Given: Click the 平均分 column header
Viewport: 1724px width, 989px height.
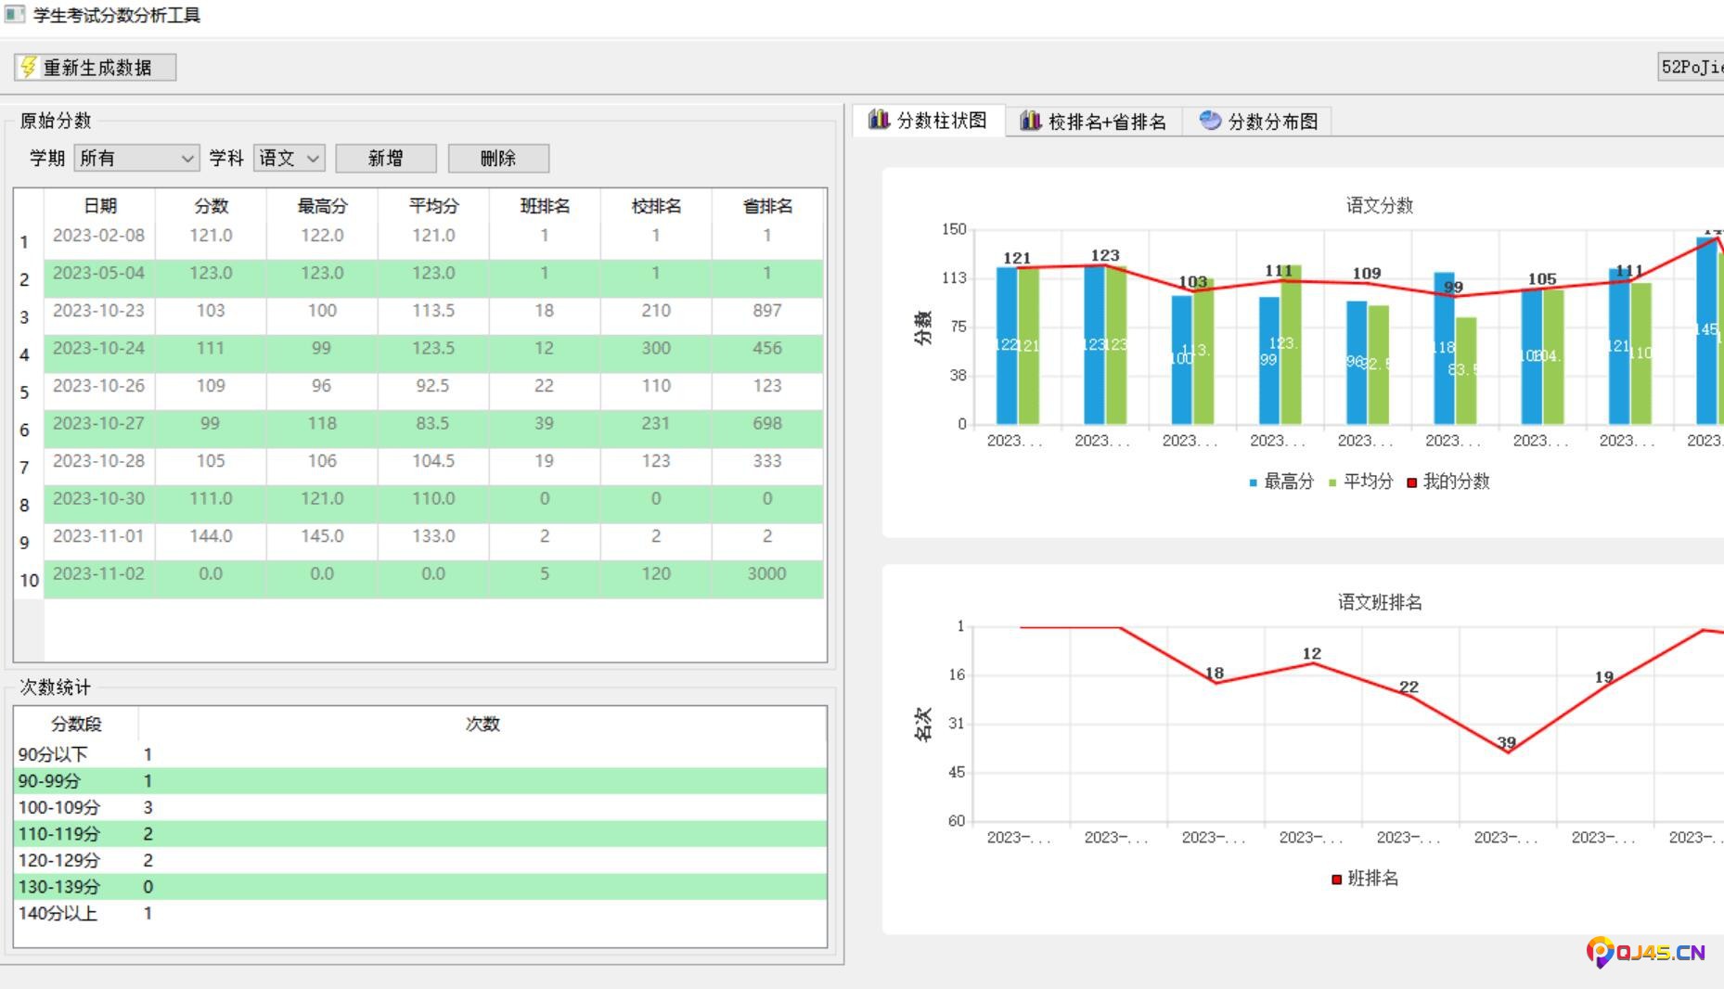Looking at the screenshot, I should [433, 206].
